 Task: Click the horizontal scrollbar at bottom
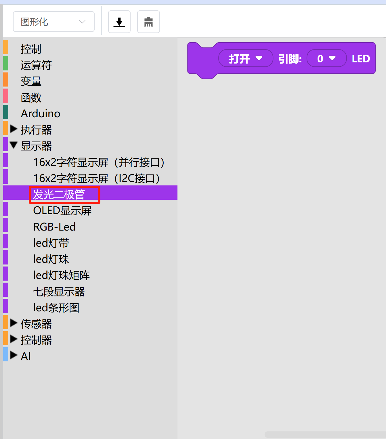[325, 434]
